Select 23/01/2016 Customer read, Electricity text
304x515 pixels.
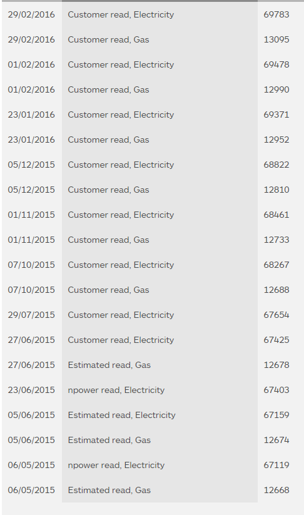[x=121, y=115]
